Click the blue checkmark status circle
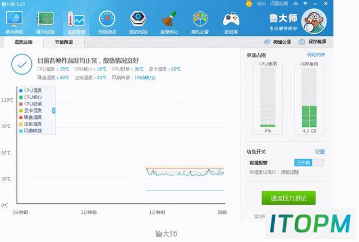The height and width of the screenshot is (242, 359). coord(22,64)
